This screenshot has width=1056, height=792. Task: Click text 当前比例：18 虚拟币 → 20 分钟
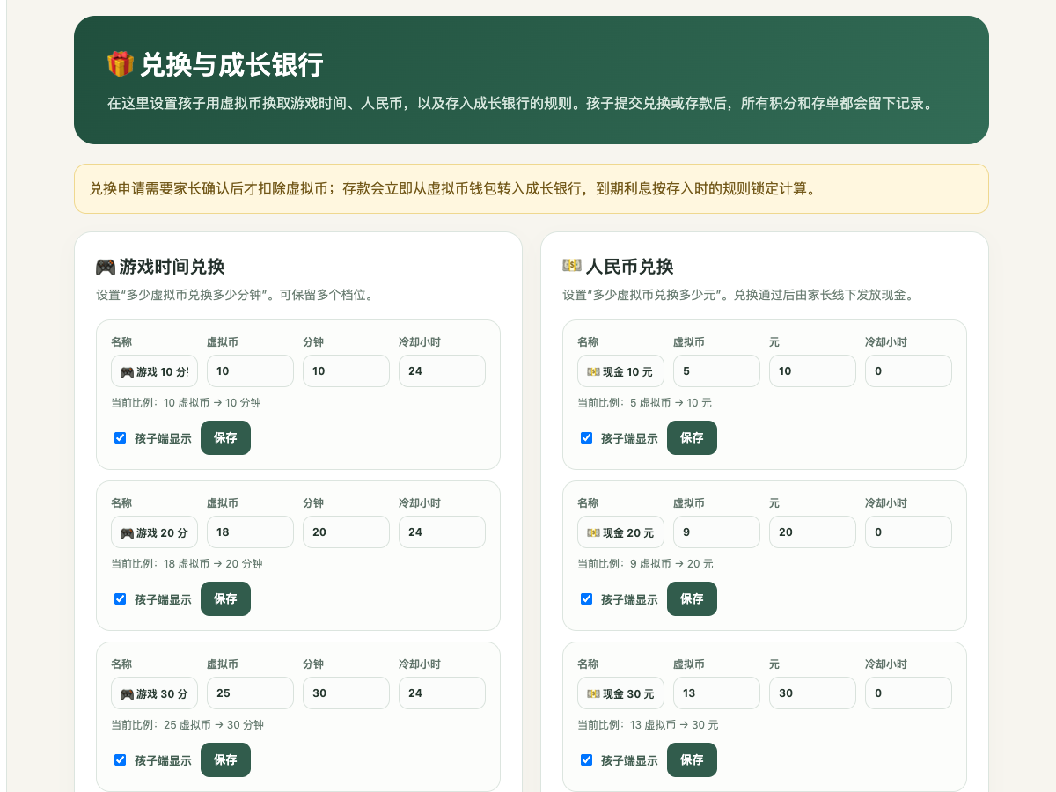coord(187,564)
